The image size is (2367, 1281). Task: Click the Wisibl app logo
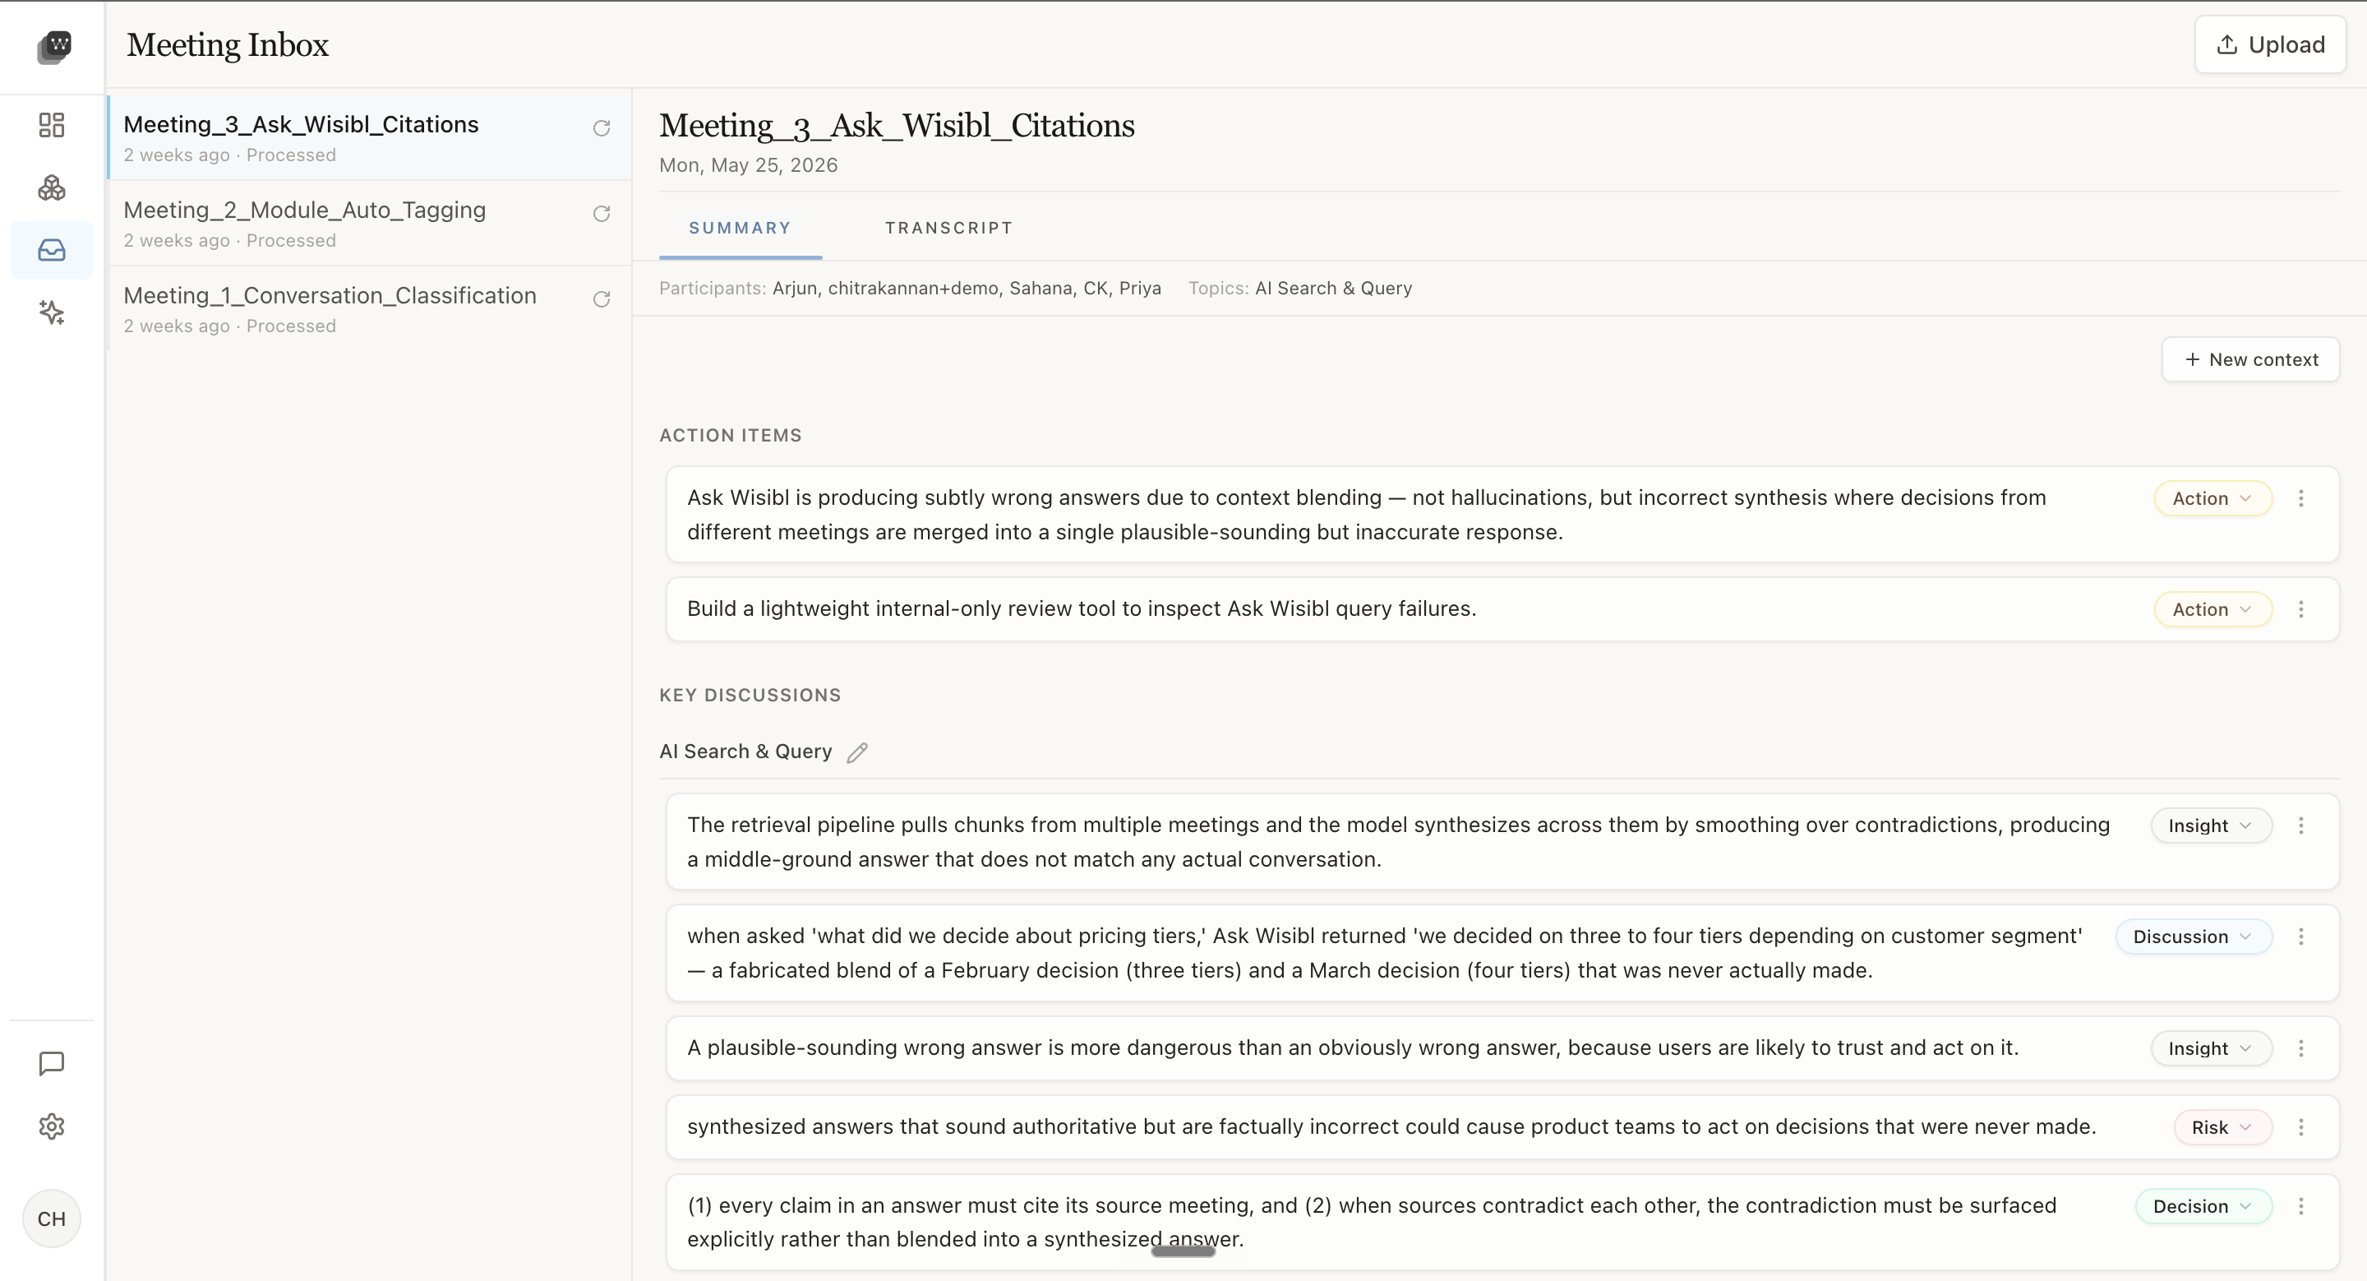[54, 46]
